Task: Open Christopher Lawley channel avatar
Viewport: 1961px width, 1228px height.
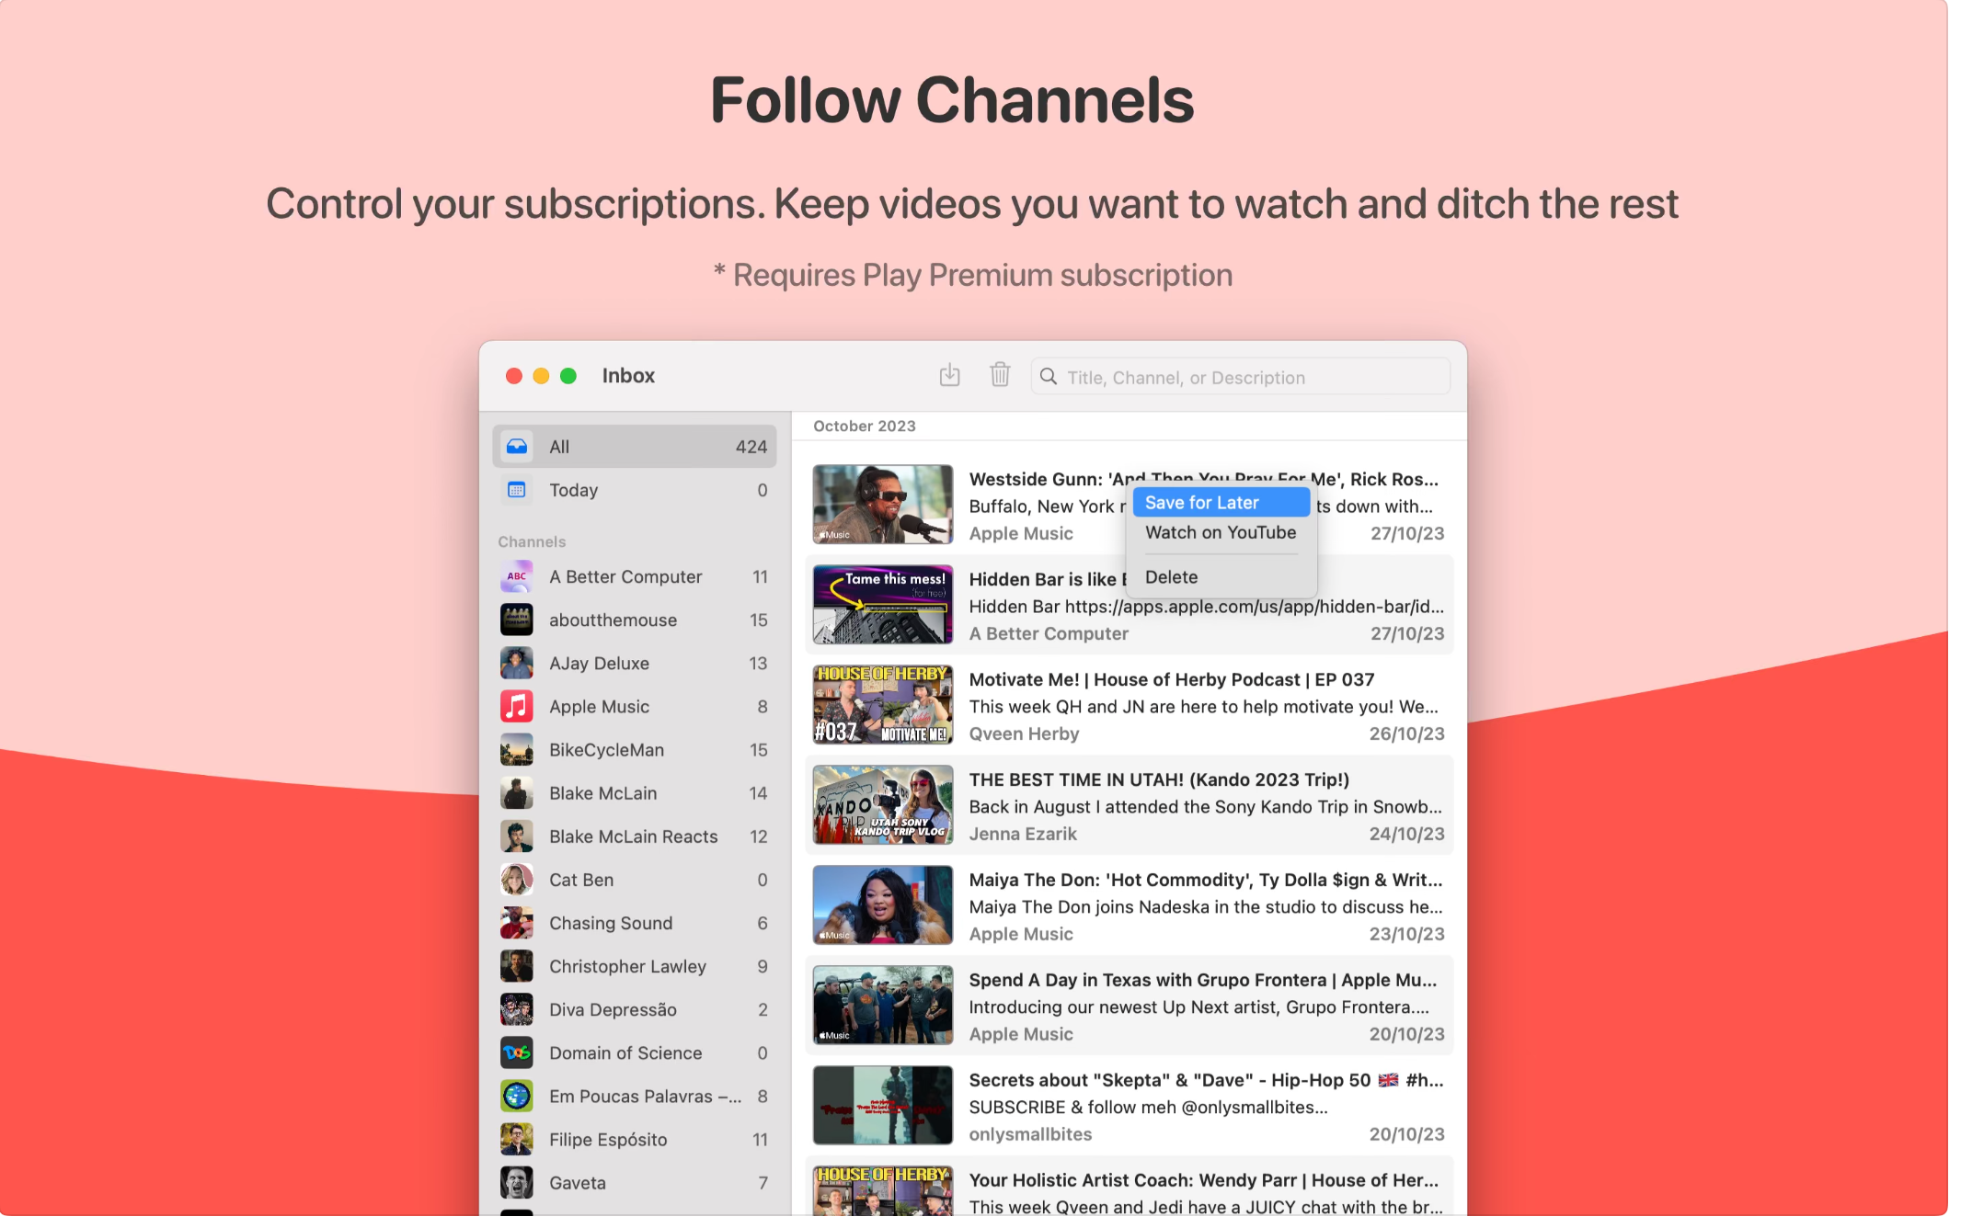Action: pos(517,966)
